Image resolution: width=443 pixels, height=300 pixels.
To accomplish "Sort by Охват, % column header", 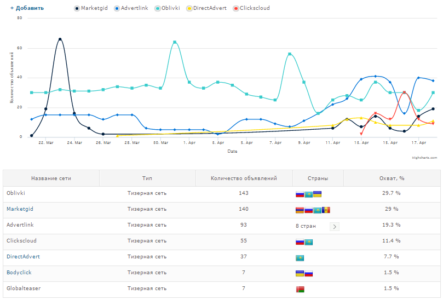I will 392,178.
